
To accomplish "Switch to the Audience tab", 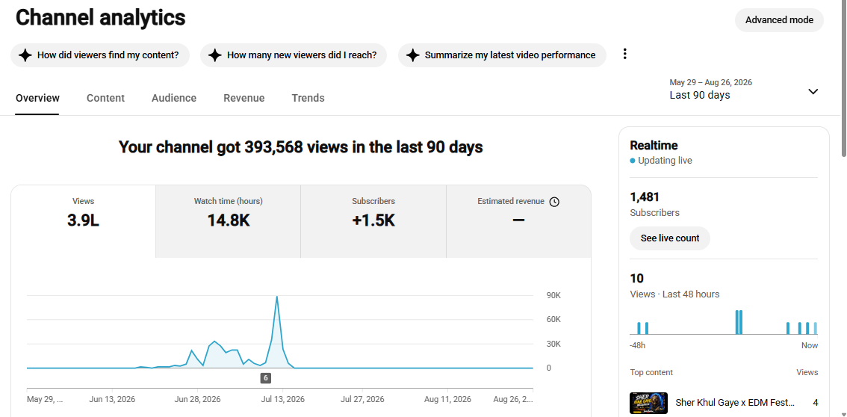I will click(x=174, y=99).
